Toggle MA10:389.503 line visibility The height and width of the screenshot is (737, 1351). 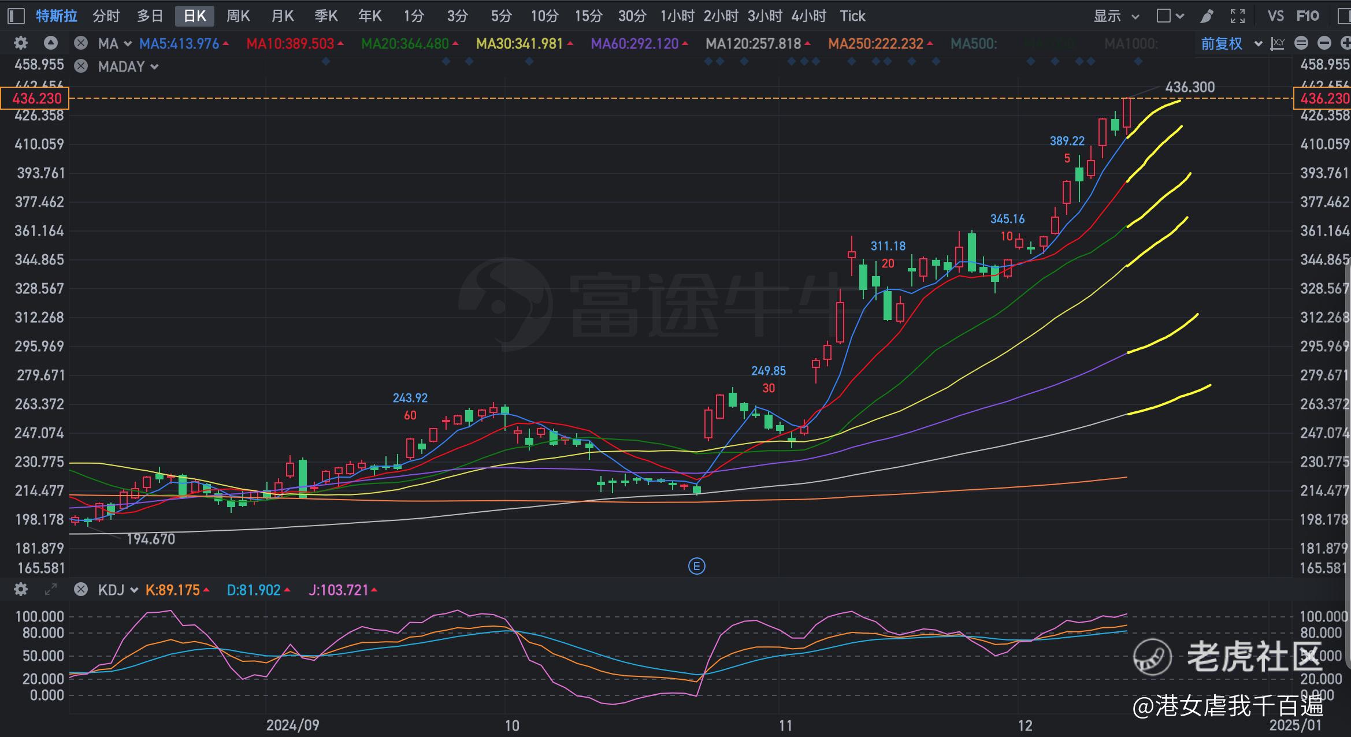click(295, 43)
